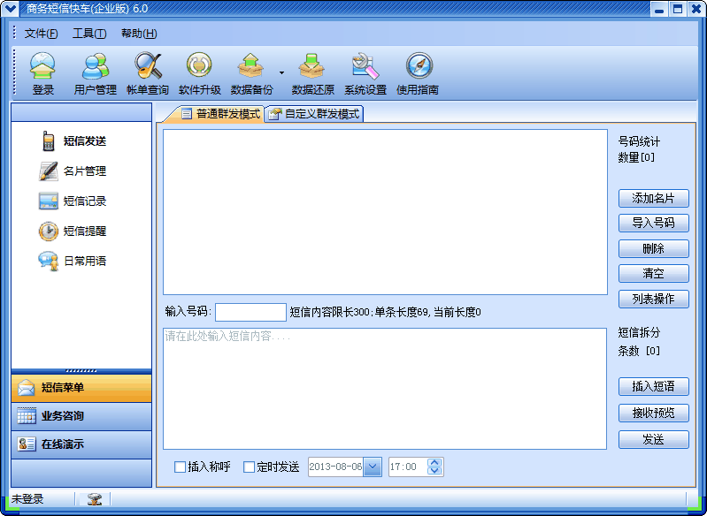This screenshot has height=516, width=707.
Task: Select 短信发送 in the sidebar
Action: [73, 141]
